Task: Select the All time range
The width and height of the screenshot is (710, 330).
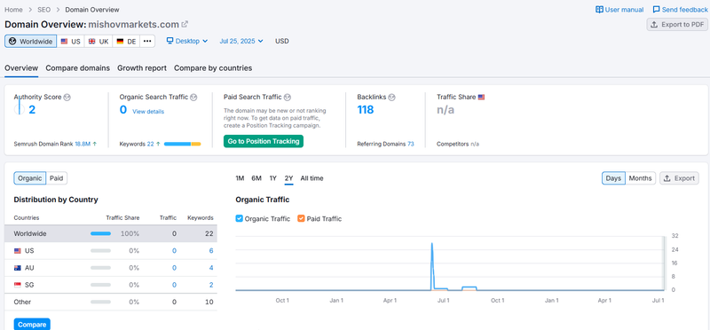Action: tap(312, 178)
